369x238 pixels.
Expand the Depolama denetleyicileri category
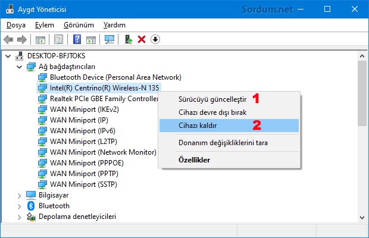[x=19, y=216]
